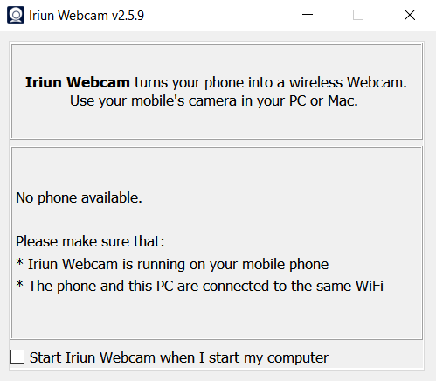Click the "Iriun Webcam v2.5.9" window title

pyautogui.click(x=87, y=16)
